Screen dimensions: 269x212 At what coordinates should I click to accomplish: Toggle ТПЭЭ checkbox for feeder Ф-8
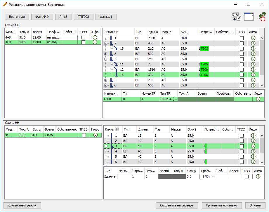coord(83,37)
